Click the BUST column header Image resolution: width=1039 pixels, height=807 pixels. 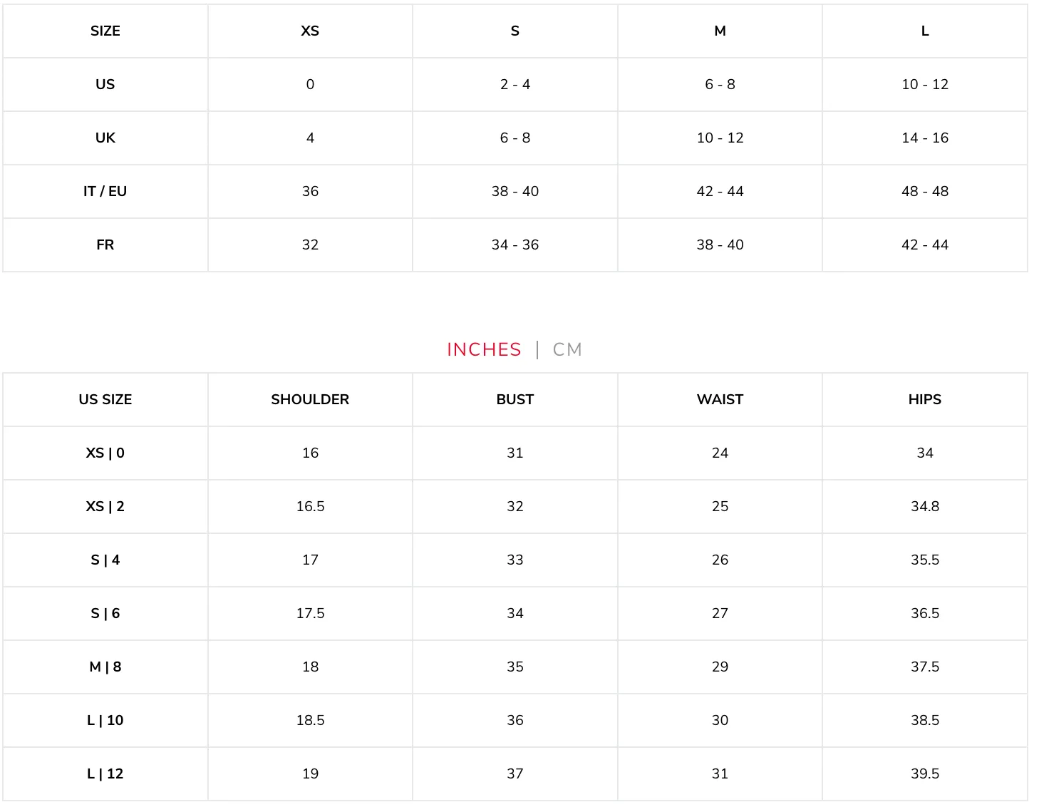coord(515,399)
